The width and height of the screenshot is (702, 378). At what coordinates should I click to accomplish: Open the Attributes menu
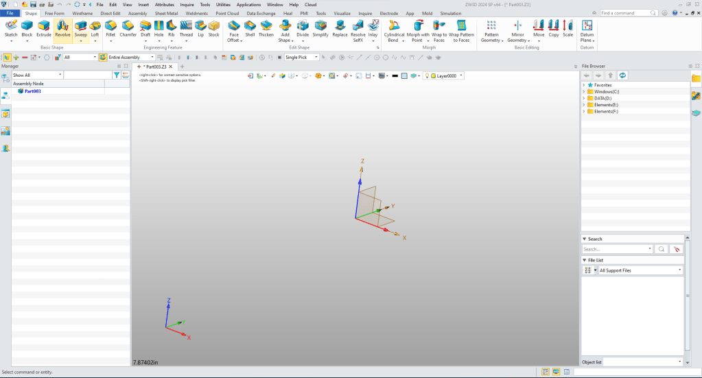coord(164,5)
